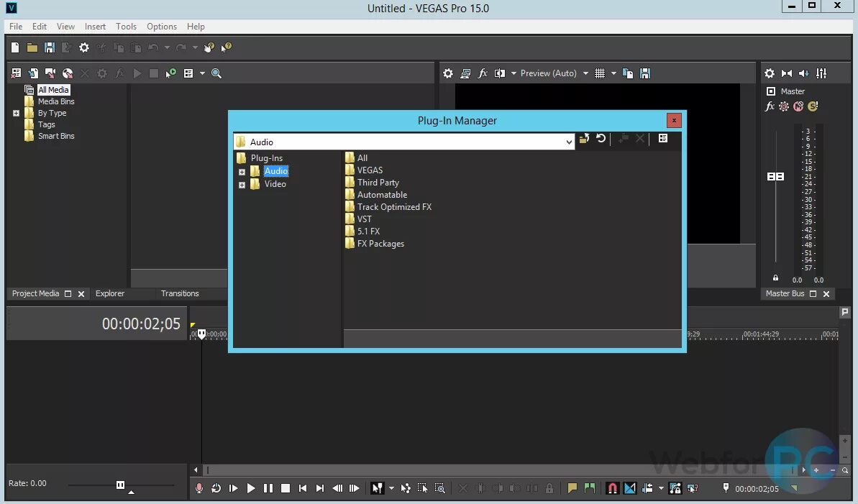Create a new project with the blank page icon
This screenshot has height=504, width=858.
tap(15, 47)
